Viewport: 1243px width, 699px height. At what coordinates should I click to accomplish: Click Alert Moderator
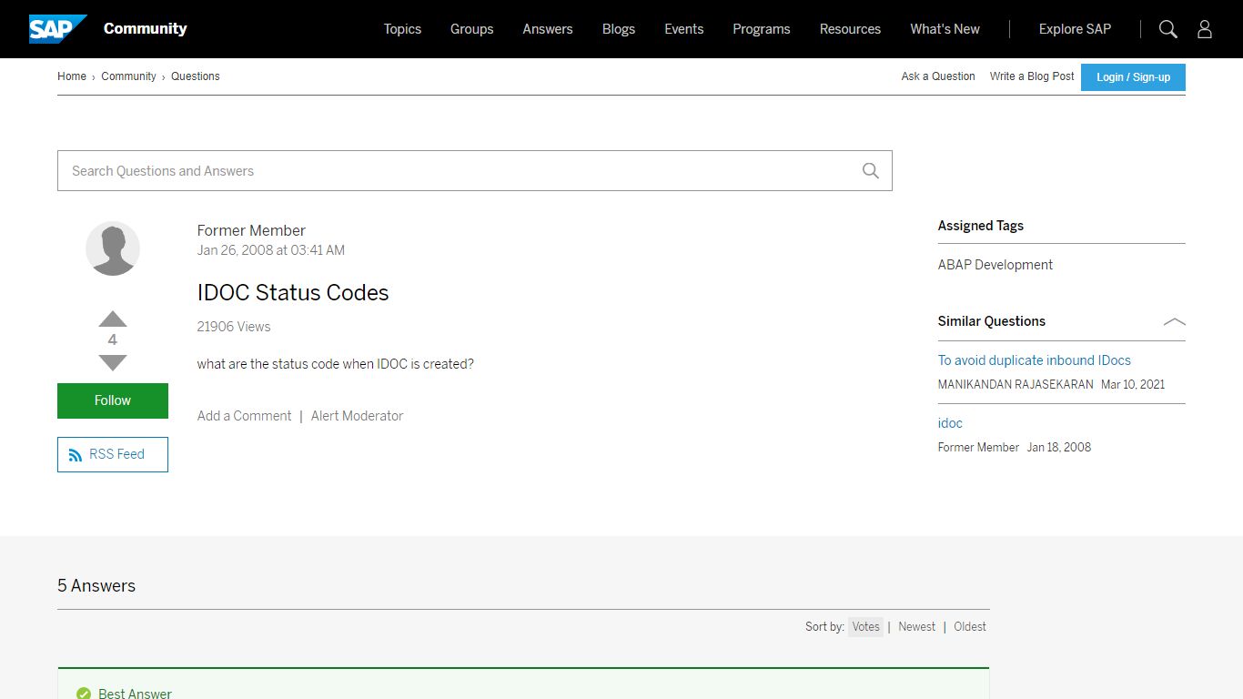pyautogui.click(x=357, y=416)
